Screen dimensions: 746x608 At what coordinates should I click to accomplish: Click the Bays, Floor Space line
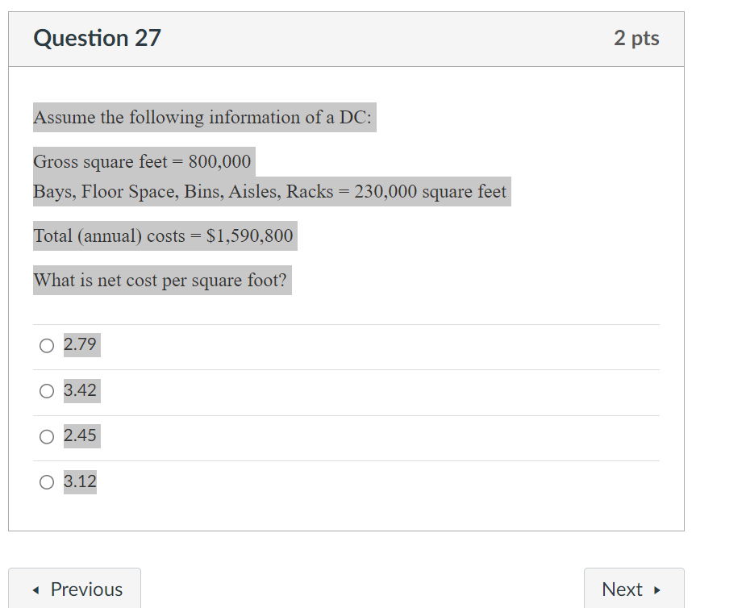[x=269, y=191]
